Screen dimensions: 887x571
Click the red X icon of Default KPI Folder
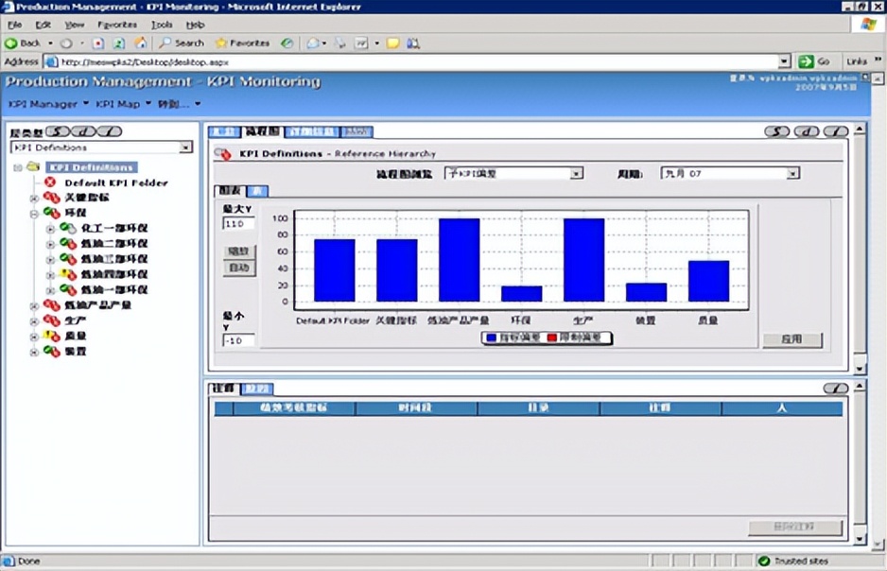coord(50,182)
